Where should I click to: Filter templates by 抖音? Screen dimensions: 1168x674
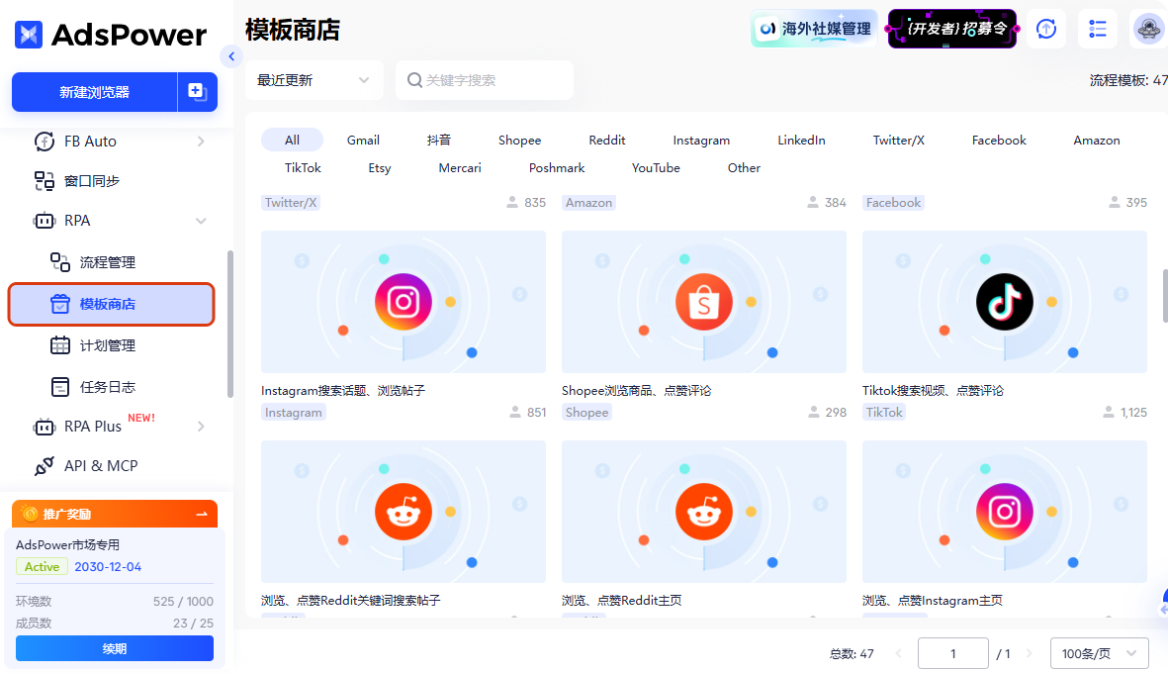click(x=439, y=141)
